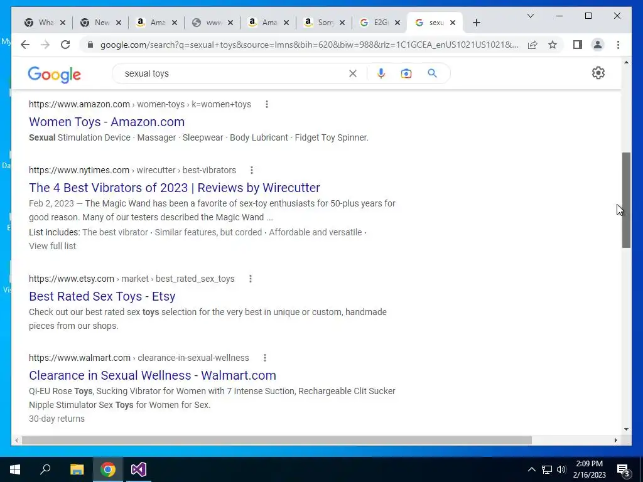Screen dimensions: 643x482
Task: Open volume control in system tray
Action: (x=561, y=469)
